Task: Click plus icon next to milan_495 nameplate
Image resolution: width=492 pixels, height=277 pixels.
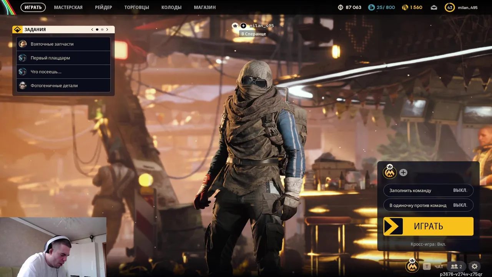Action: [x=243, y=26]
